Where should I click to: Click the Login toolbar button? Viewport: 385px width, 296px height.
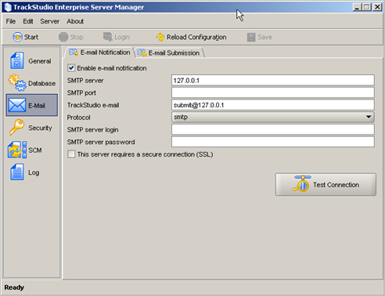tap(117, 37)
